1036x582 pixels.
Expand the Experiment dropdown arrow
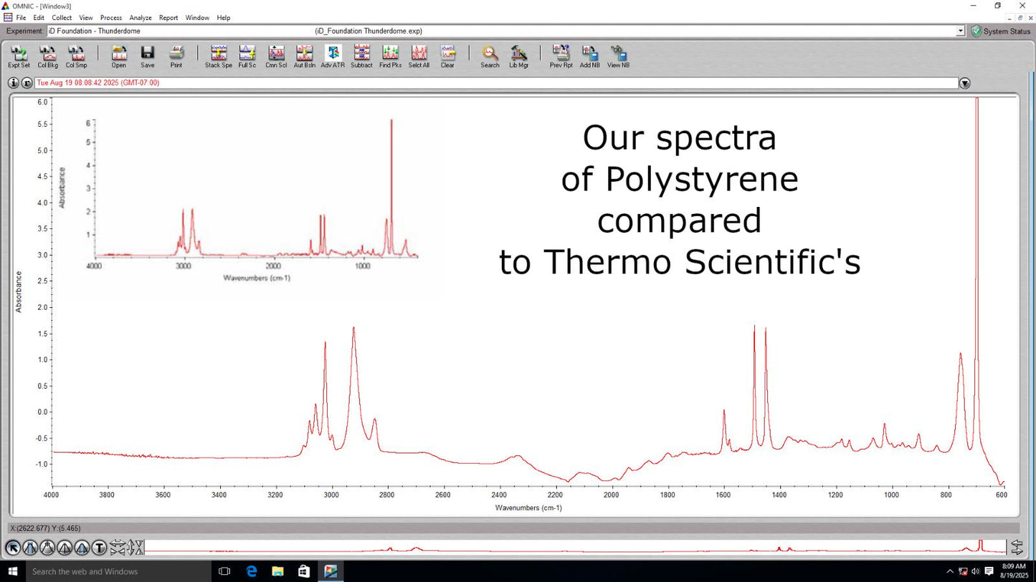click(960, 31)
